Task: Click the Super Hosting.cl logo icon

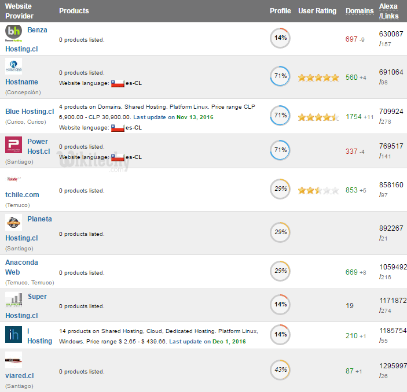Action: 14,300
